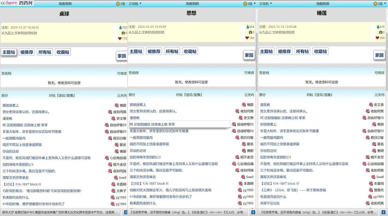Click heart icon beside 175

pyautogui.click(x=120, y=38)
